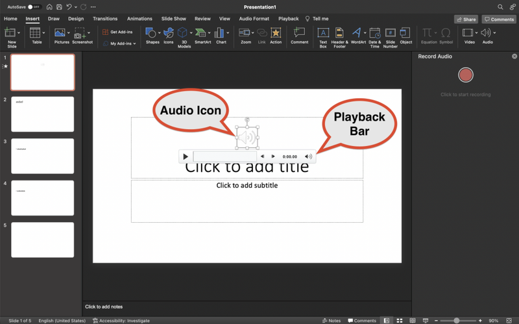The image size is (519, 324).
Task: Switch to the Transitions tab
Action: click(105, 19)
